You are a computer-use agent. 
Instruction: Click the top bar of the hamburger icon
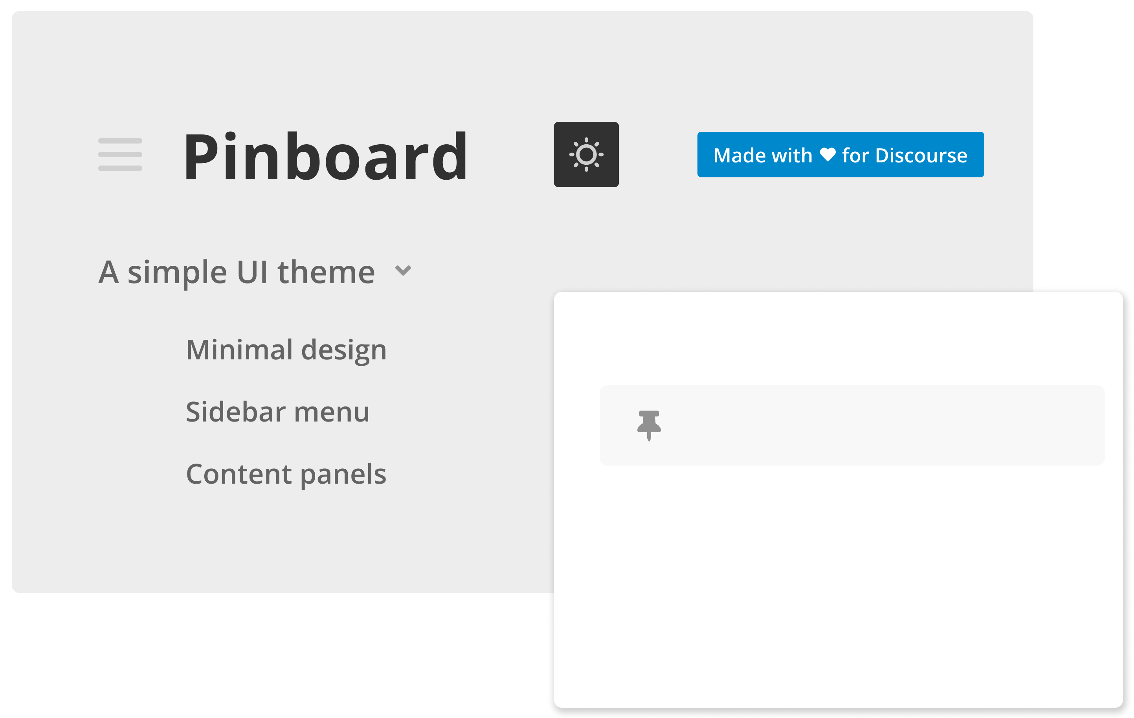(120, 141)
